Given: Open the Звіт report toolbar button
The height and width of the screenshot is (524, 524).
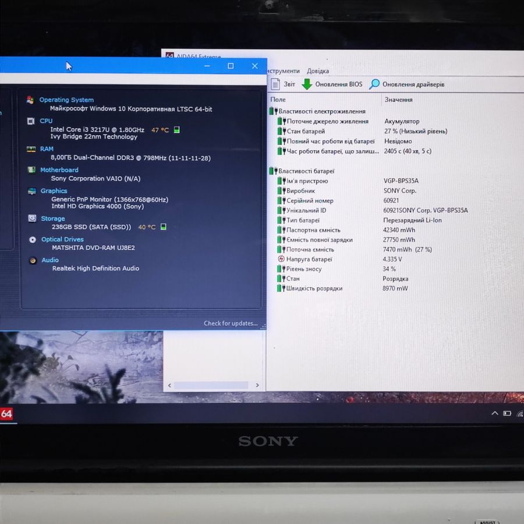Looking at the screenshot, I should click(283, 84).
